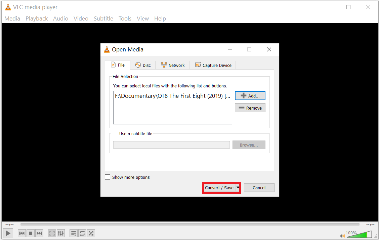The image size is (379, 240).
Task: Click the elapsed time label left of the seek bar
Action: [x=9, y=225]
